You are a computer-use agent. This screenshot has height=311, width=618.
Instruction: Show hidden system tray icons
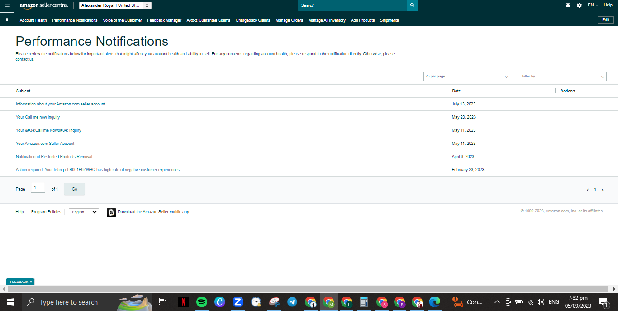coord(497,302)
